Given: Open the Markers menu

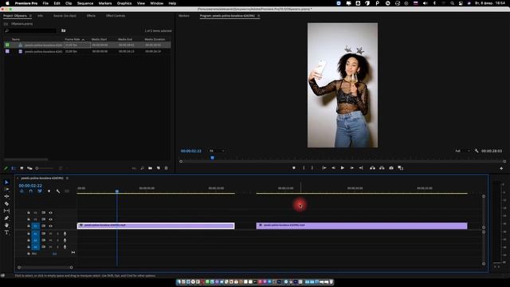Looking at the screenshot, I should [105, 3].
